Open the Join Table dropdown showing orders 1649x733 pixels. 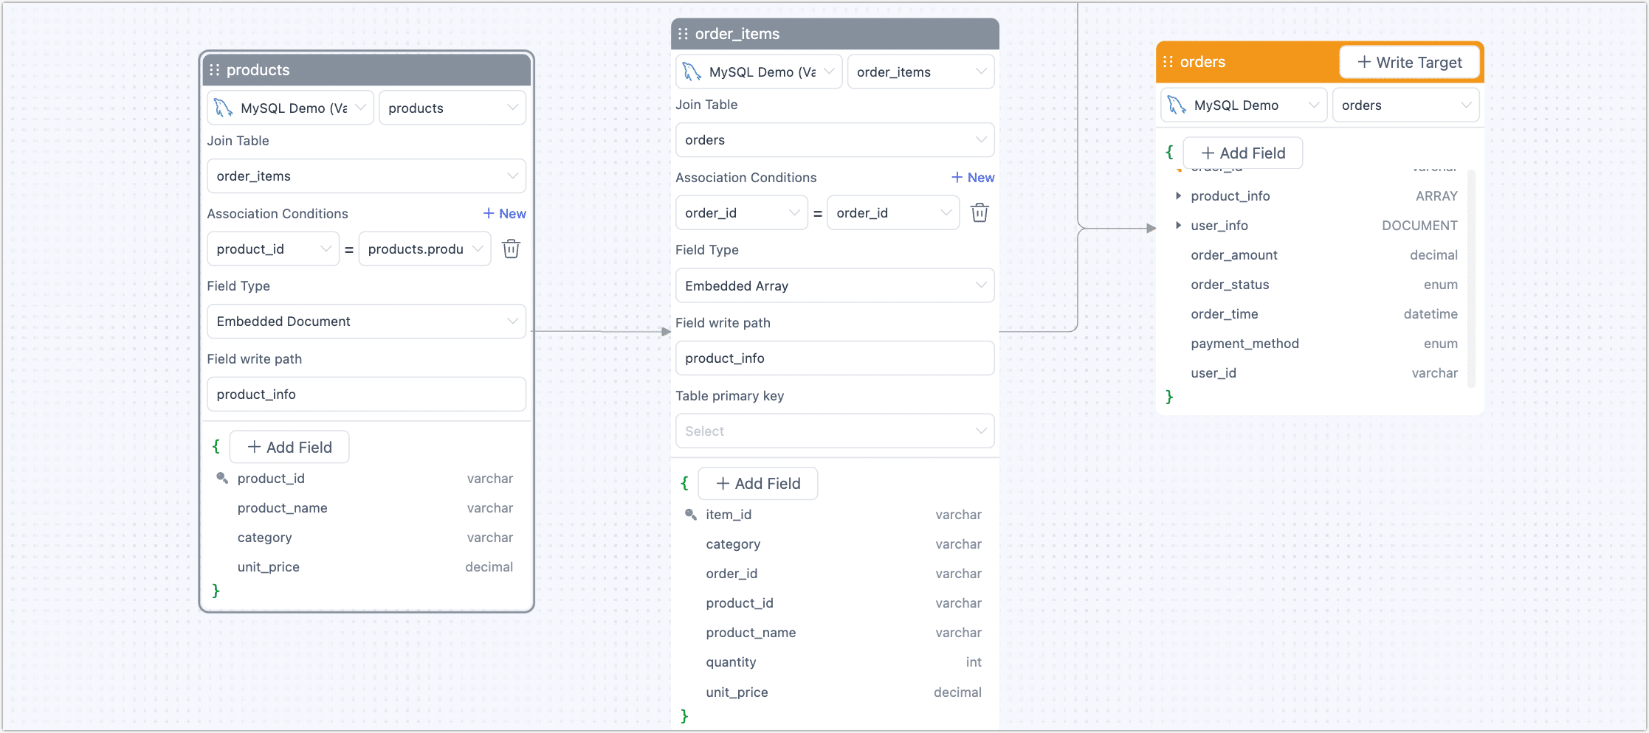(834, 139)
